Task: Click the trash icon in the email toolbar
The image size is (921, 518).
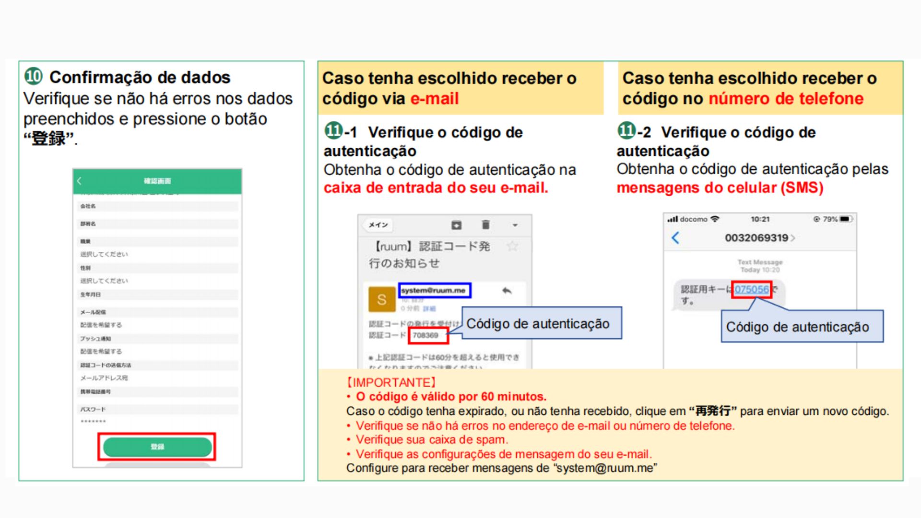Action: 485,225
